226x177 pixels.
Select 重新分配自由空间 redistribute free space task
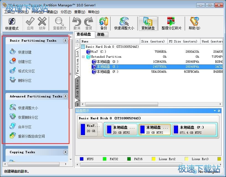point(27,136)
